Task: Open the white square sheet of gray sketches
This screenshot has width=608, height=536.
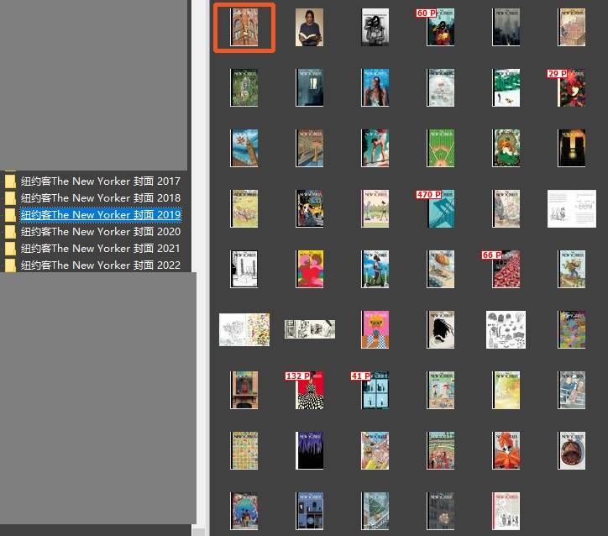Action: (x=506, y=329)
